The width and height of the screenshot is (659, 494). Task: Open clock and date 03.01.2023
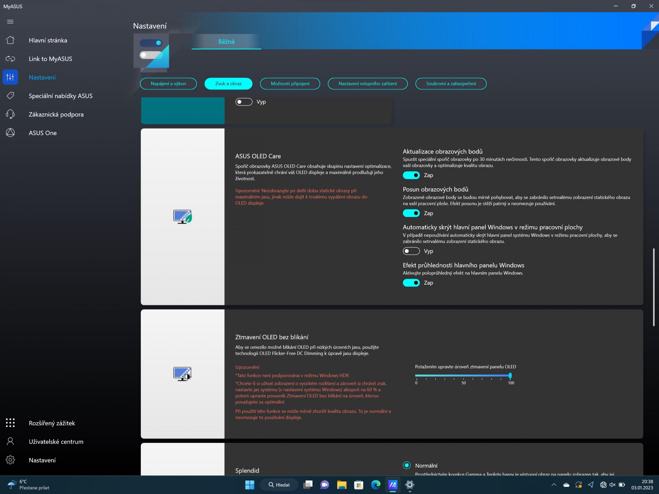pyautogui.click(x=642, y=485)
